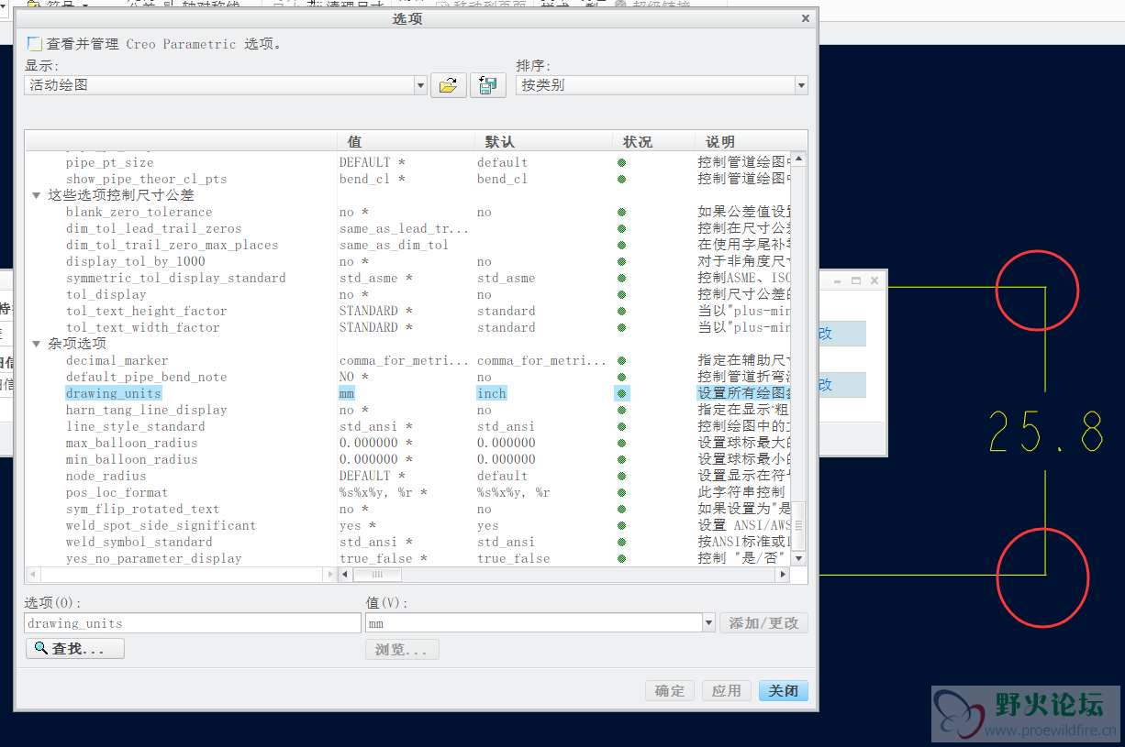Viewport: 1125px width, 747px height.
Task: Close the background dialog behind the options window
Action: click(874, 280)
